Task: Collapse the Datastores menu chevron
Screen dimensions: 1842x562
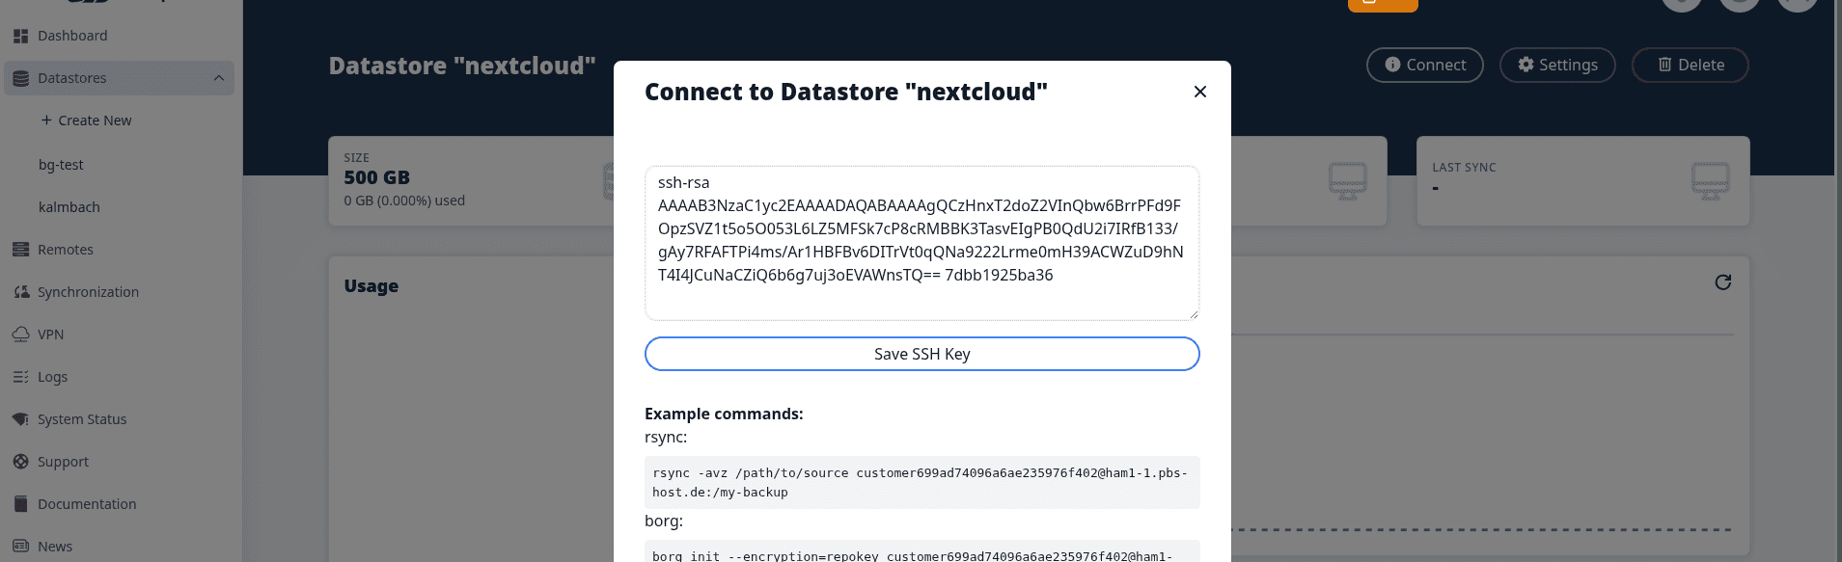Action: 218,78
